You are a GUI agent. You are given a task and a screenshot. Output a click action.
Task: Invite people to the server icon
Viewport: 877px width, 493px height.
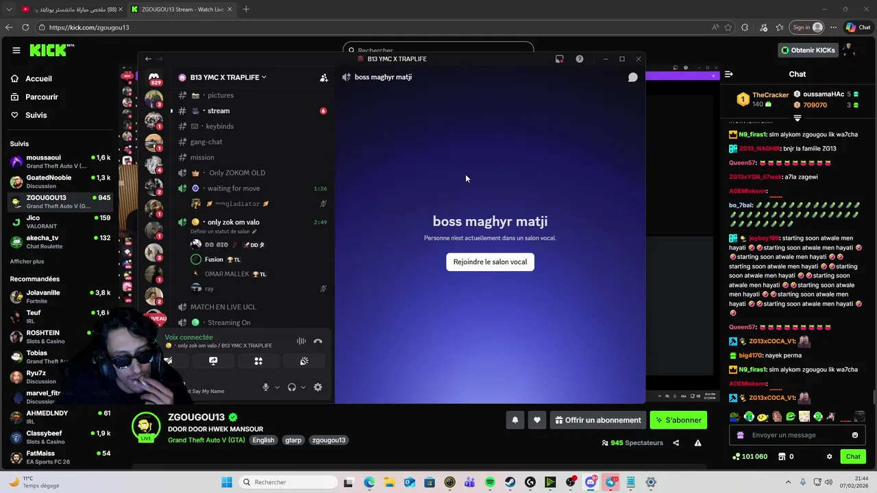(323, 77)
